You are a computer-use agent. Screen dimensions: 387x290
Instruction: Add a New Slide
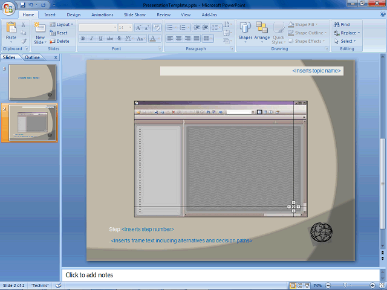tap(41, 33)
